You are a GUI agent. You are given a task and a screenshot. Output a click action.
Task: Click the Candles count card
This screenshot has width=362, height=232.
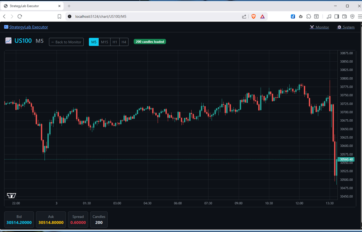(99, 220)
